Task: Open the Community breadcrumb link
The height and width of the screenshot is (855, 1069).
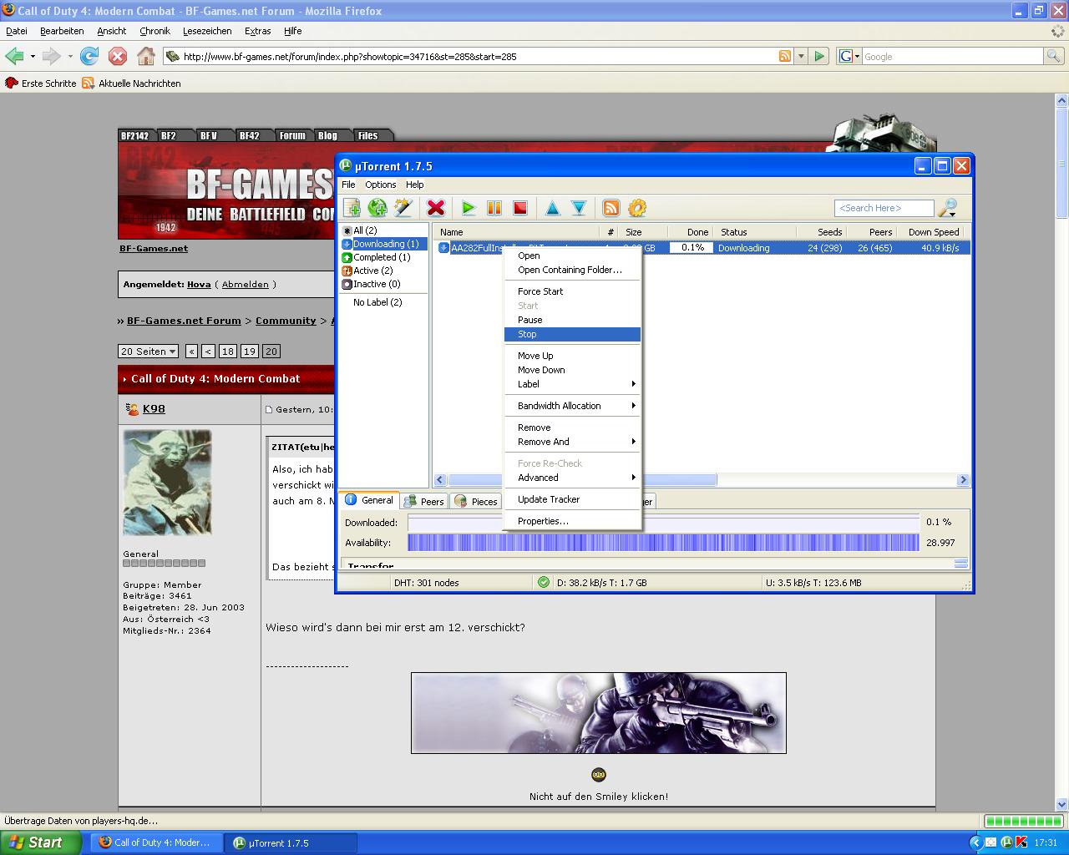Action: pos(286,321)
